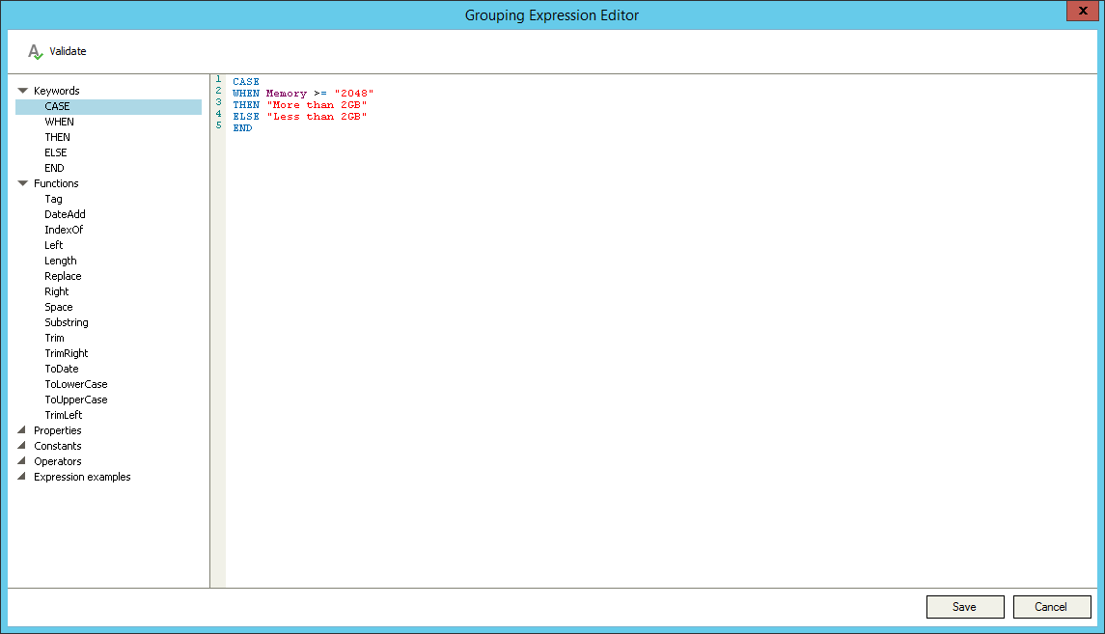1105x634 pixels.
Task: Choose the DateAdd function
Action: pyautogui.click(x=65, y=214)
